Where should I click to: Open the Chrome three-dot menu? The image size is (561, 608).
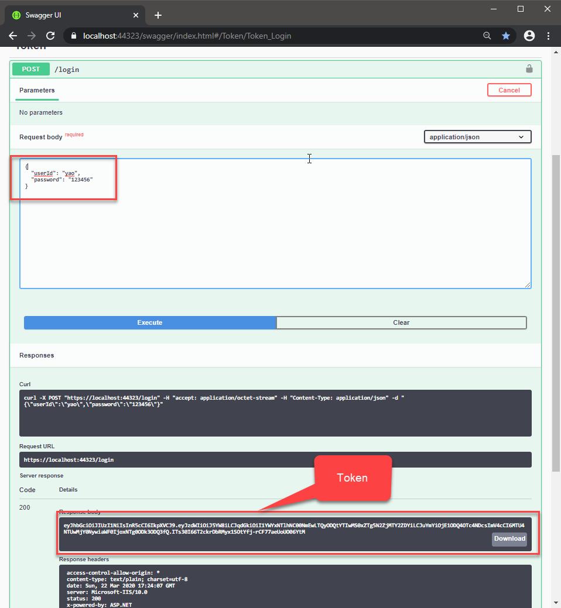548,36
